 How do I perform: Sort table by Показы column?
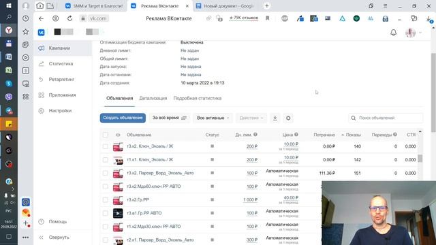coord(353,135)
